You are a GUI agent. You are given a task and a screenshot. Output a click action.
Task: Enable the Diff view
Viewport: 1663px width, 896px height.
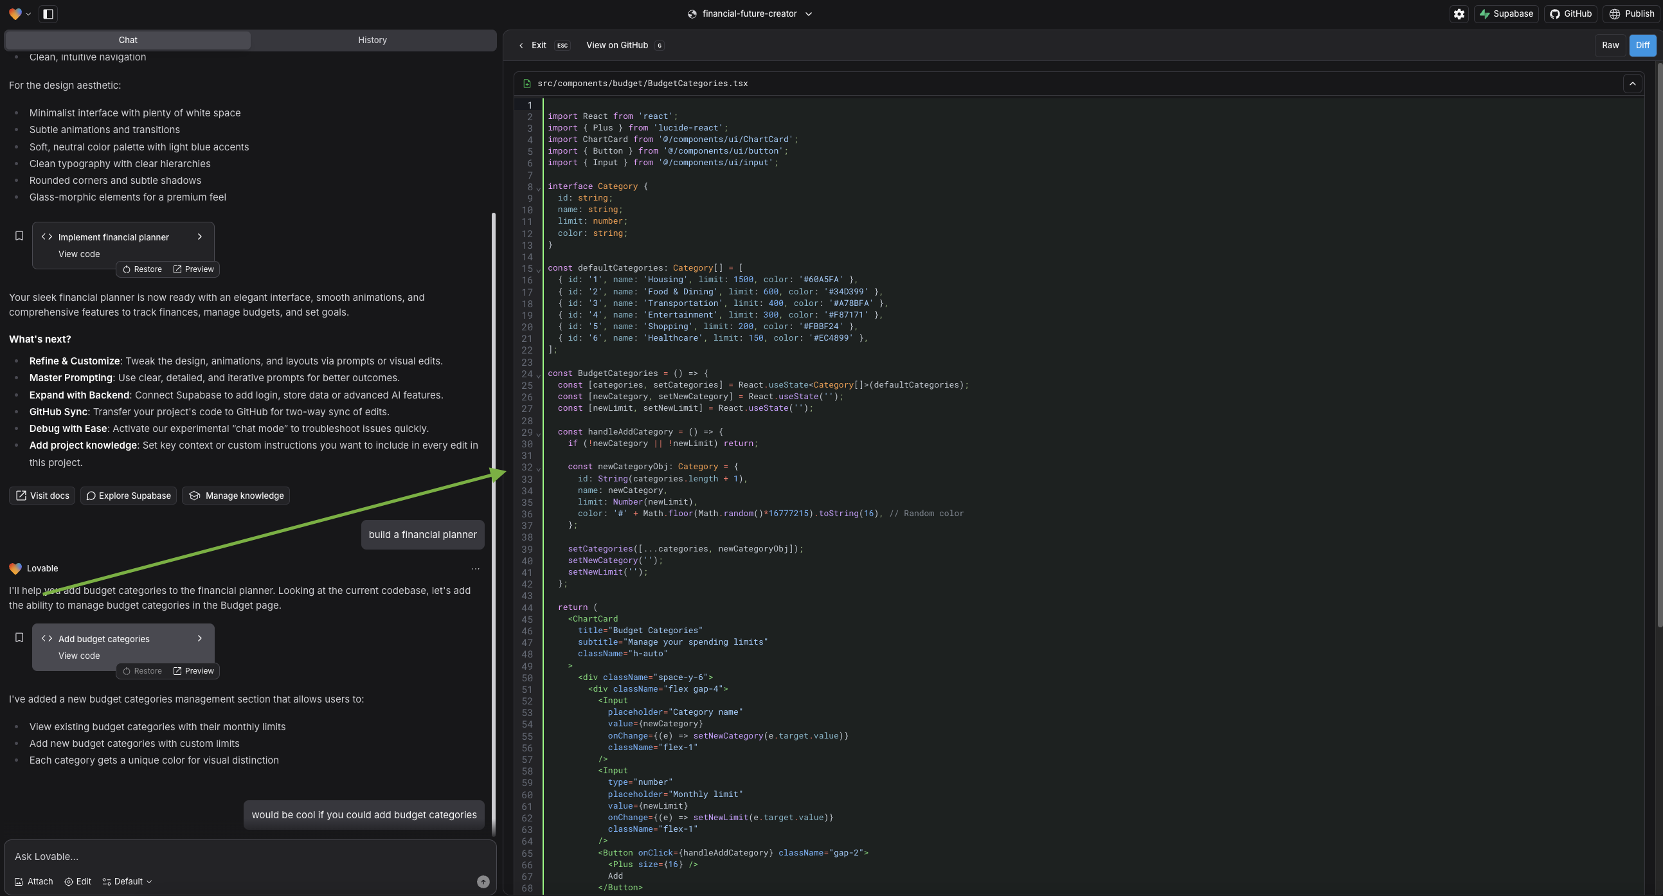(x=1643, y=45)
